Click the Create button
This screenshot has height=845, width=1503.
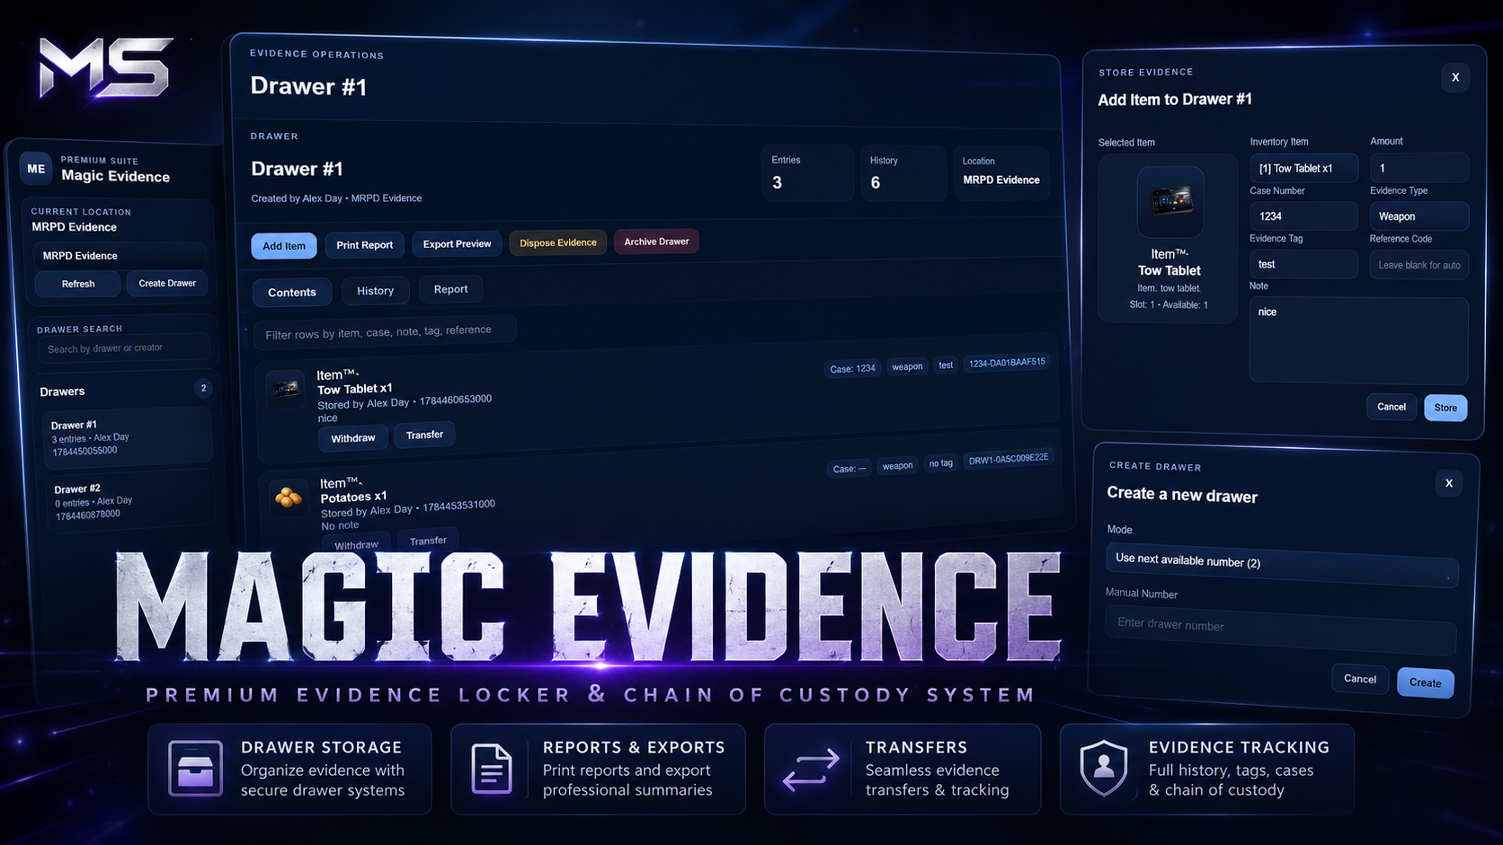tap(1425, 682)
